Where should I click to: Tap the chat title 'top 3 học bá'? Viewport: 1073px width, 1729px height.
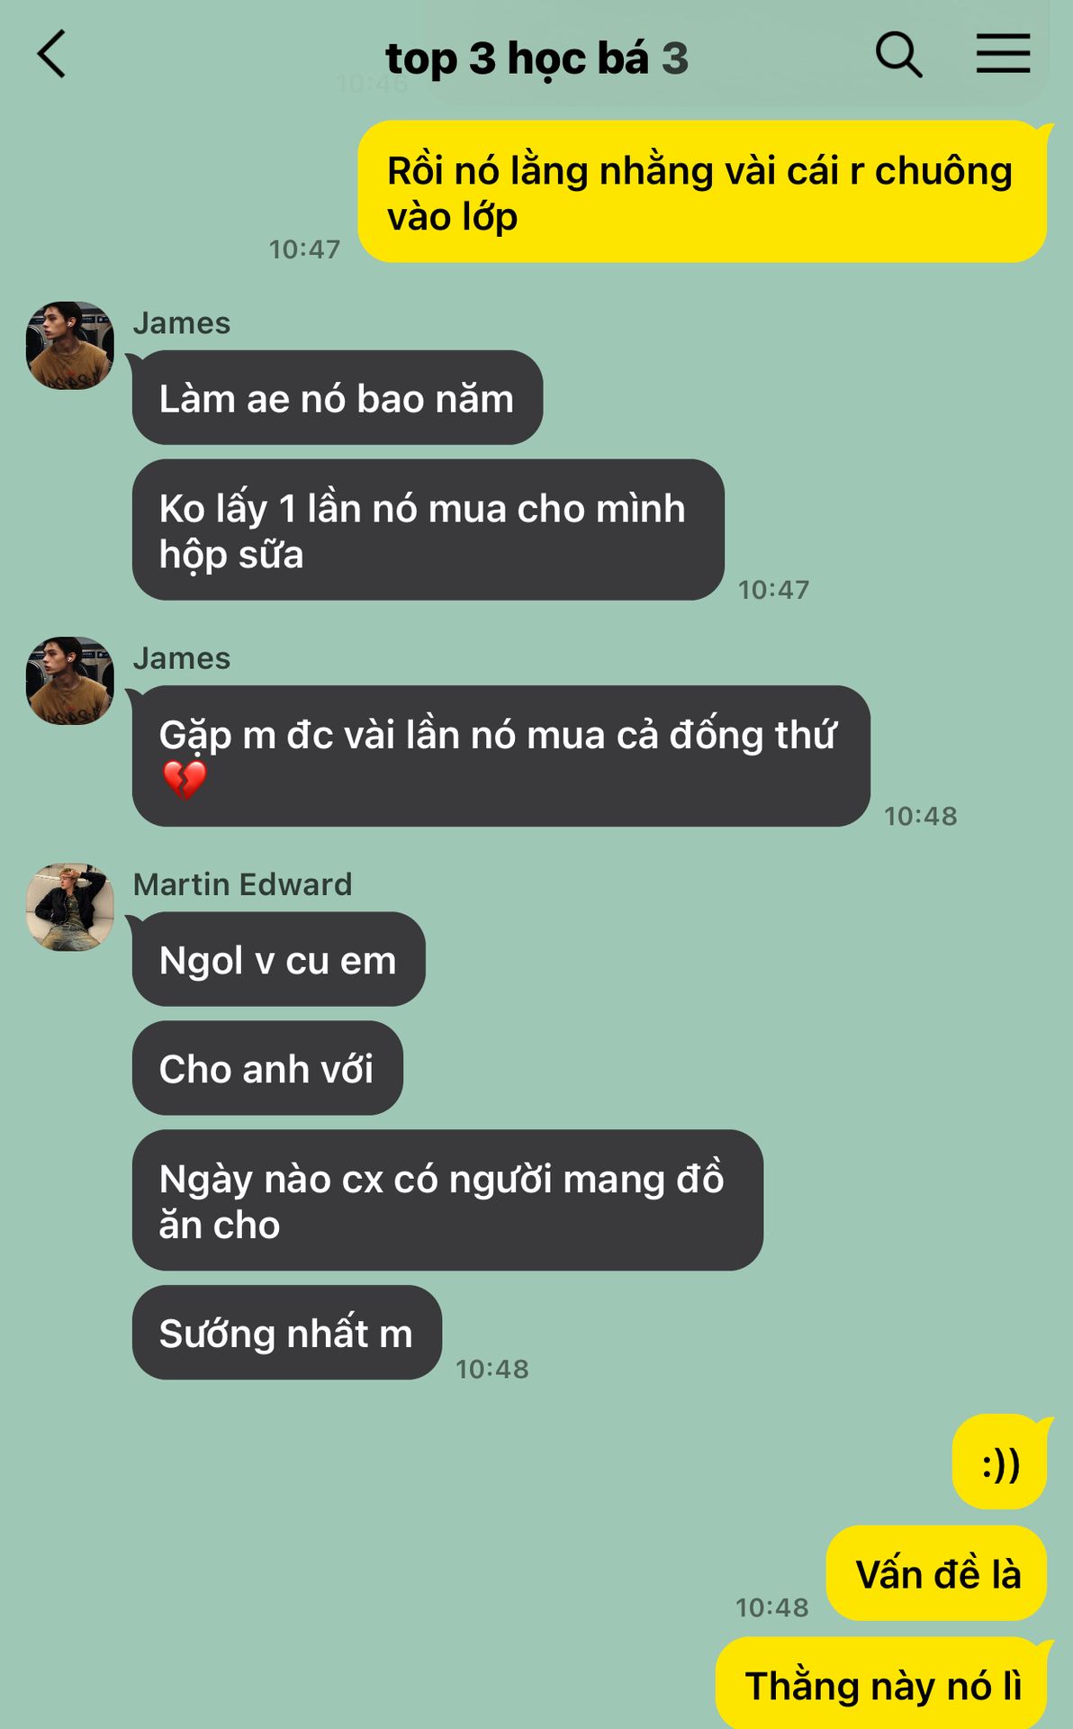coord(517,59)
